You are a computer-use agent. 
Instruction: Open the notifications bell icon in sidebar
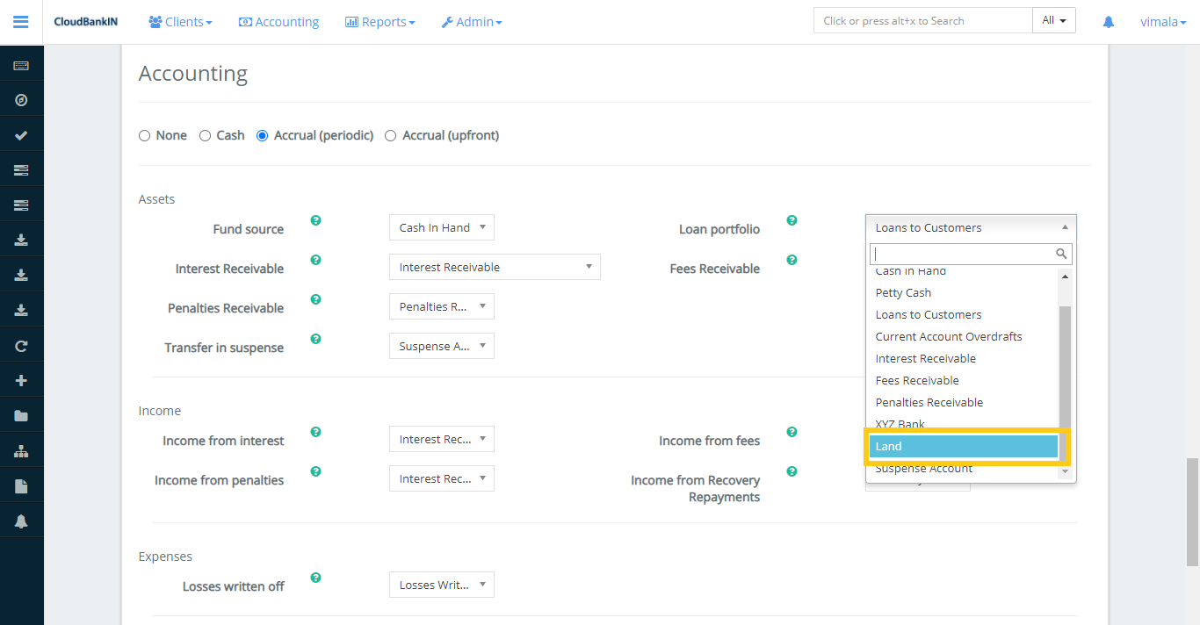tap(21, 520)
